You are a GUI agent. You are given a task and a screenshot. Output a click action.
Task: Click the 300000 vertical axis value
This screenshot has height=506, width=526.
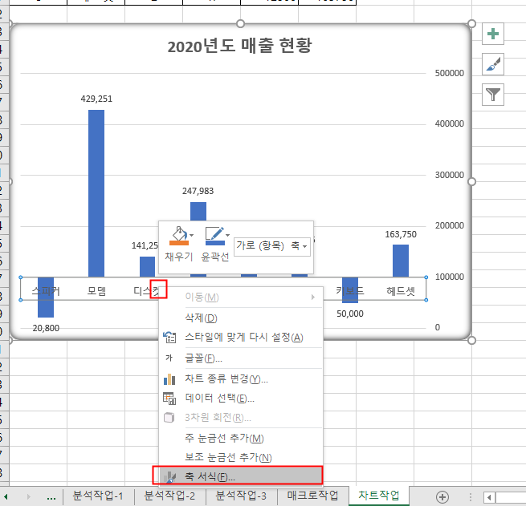[x=450, y=175]
